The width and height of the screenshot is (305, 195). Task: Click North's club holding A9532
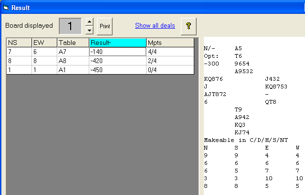coord(244,71)
